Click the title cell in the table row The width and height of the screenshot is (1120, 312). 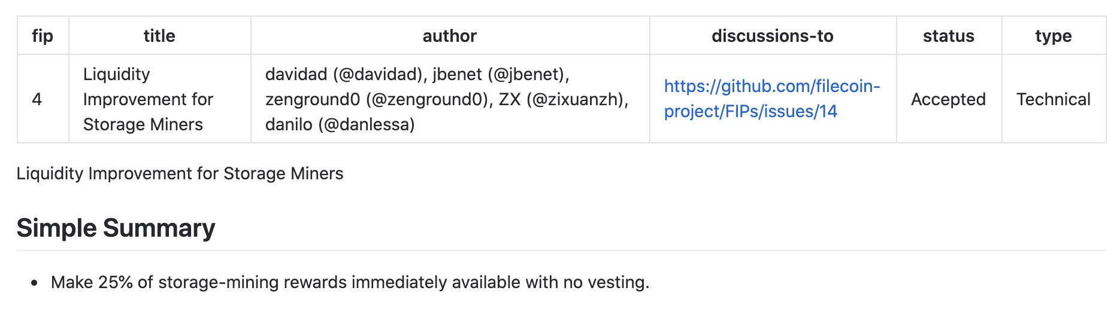click(x=148, y=99)
